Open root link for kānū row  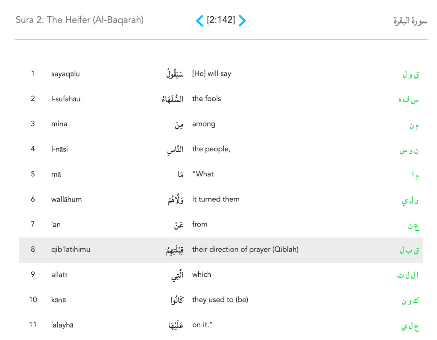point(410,301)
